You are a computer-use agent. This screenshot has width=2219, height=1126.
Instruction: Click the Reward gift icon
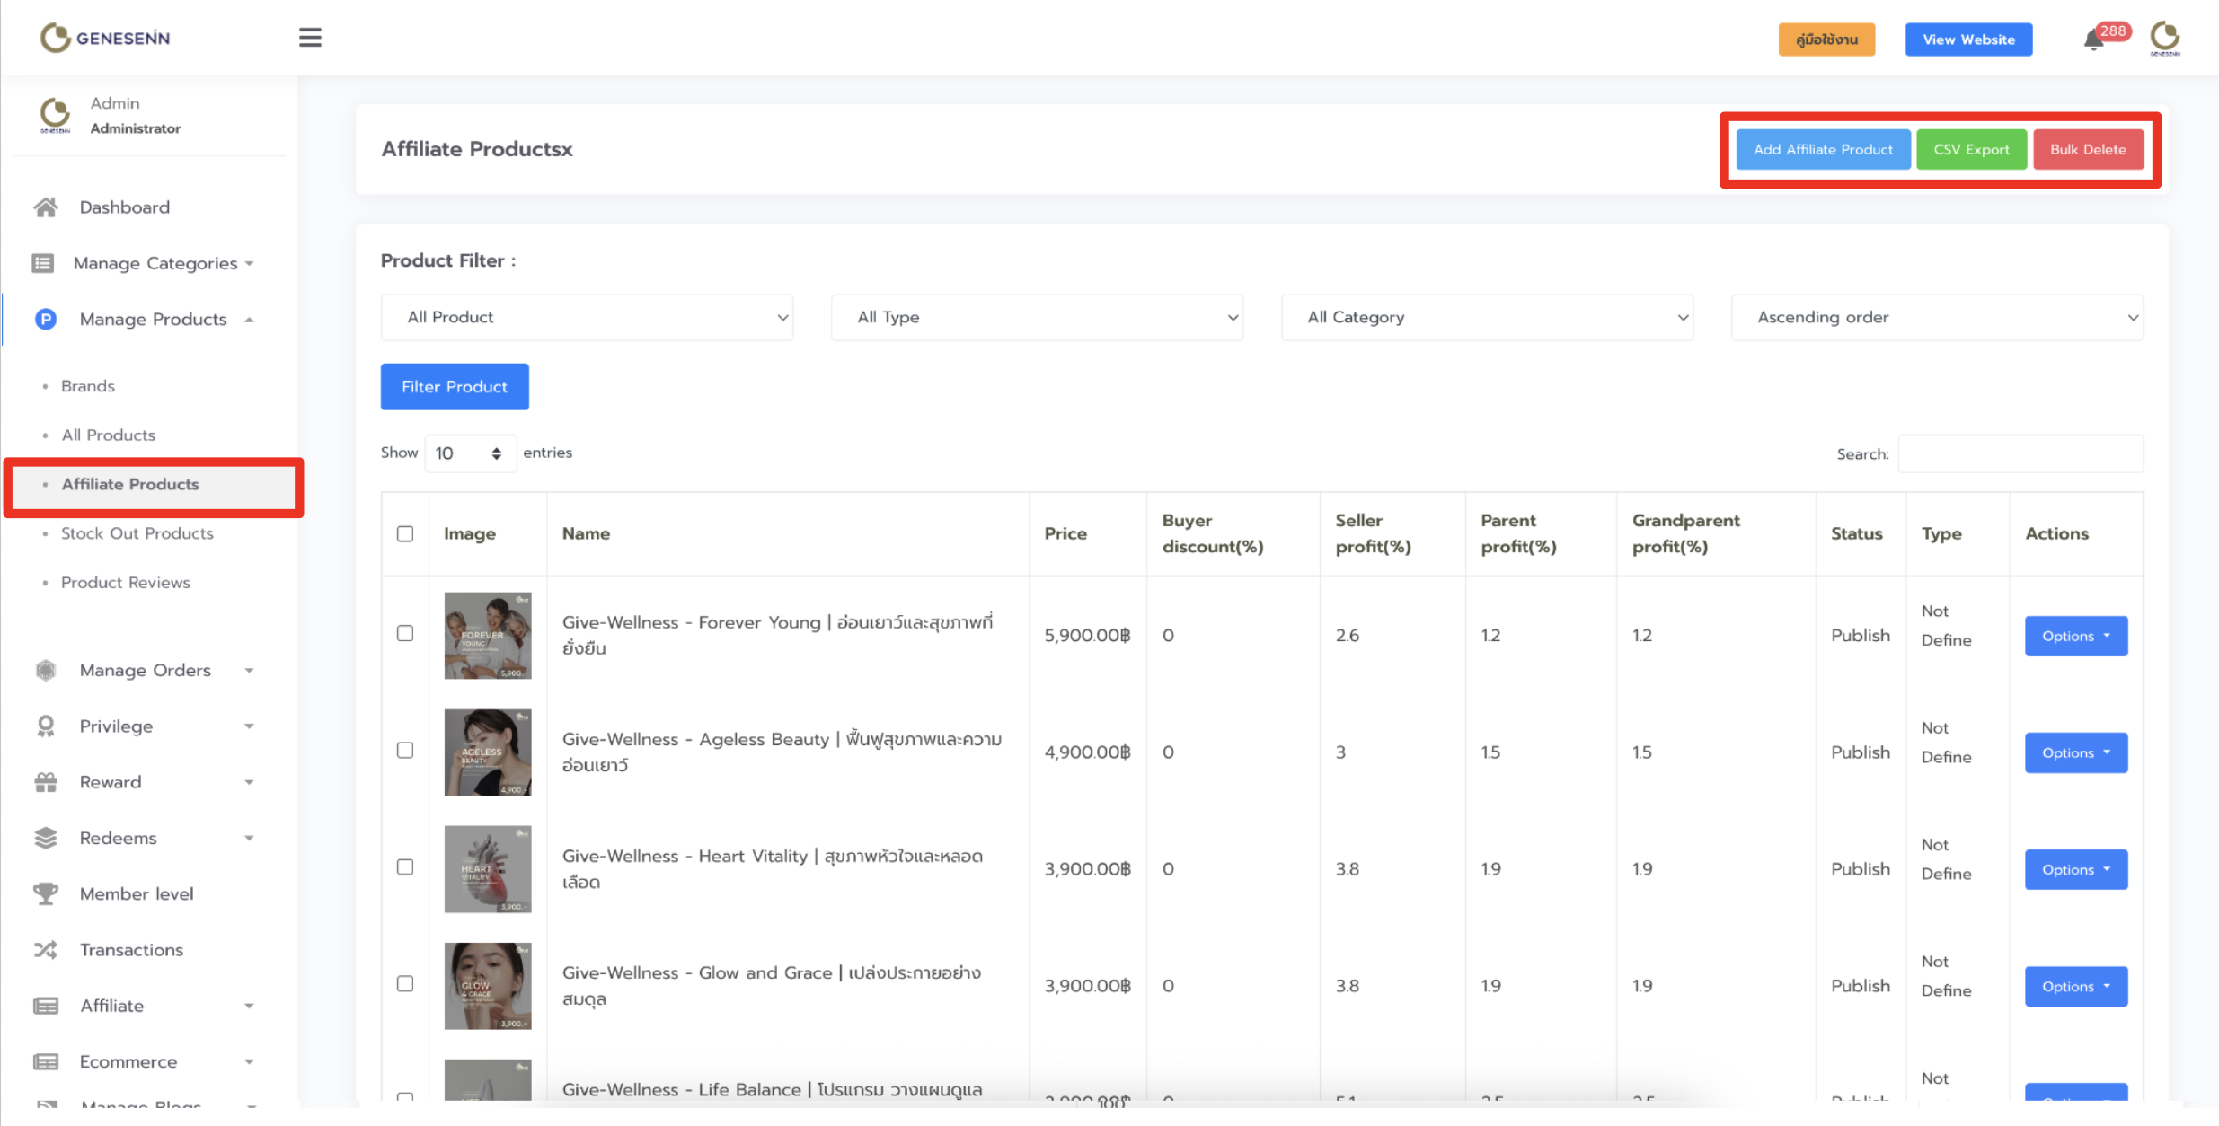tap(46, 782)
